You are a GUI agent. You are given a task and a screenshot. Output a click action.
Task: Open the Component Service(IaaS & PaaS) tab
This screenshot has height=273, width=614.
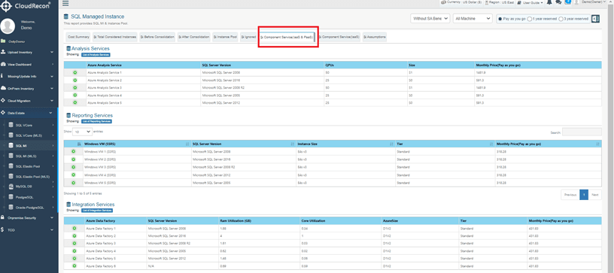(287, 37)
